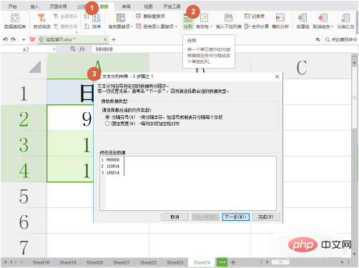
Task: Open the 排序 sort tool
Action: pyautogui.click(x=97, y=21)
